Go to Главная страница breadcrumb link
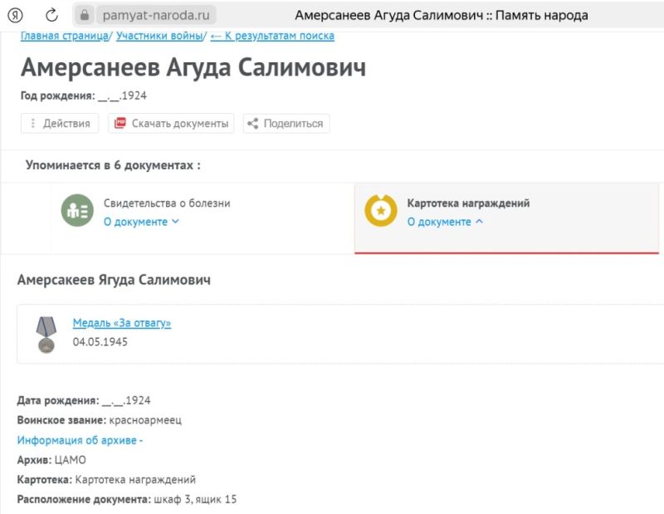 (x=64, y=36)
